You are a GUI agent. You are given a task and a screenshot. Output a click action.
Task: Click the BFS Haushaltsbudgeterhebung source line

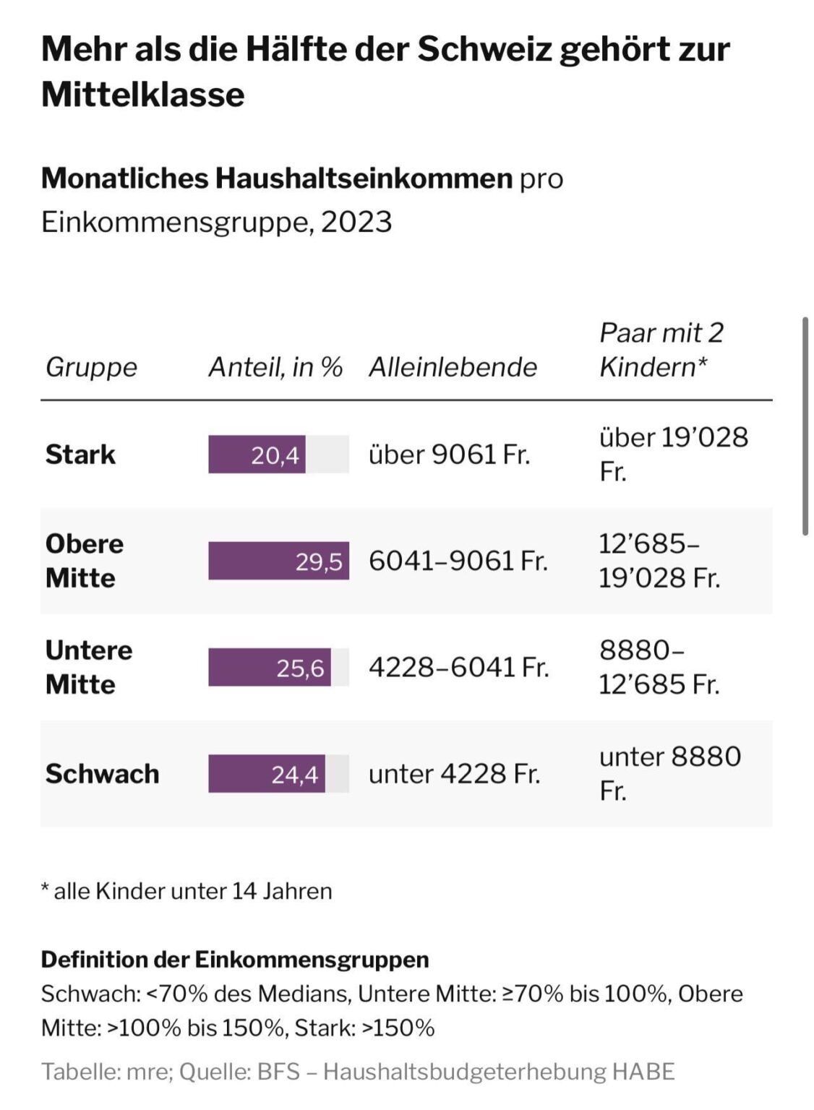[x=358, y=1071]
